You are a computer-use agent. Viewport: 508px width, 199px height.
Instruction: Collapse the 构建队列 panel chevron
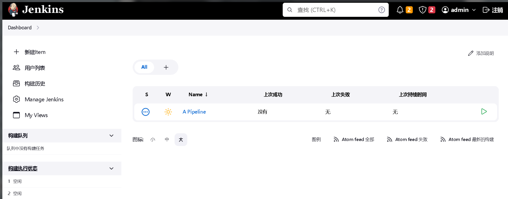[111, 136]
